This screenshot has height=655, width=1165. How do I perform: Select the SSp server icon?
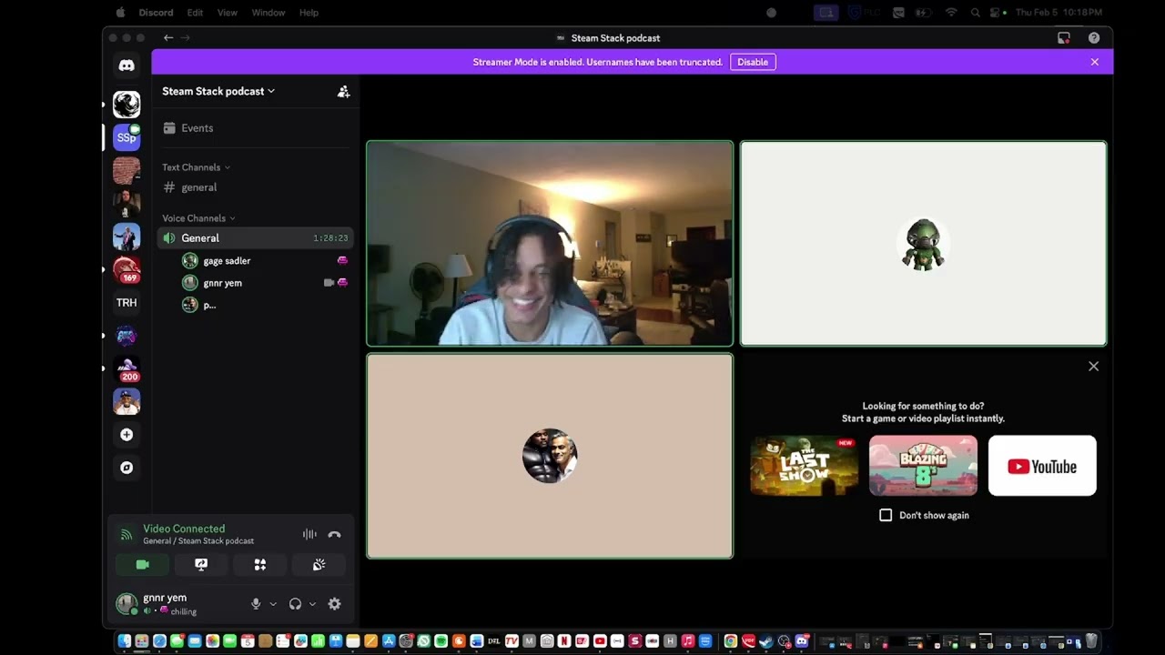point(127,137)
